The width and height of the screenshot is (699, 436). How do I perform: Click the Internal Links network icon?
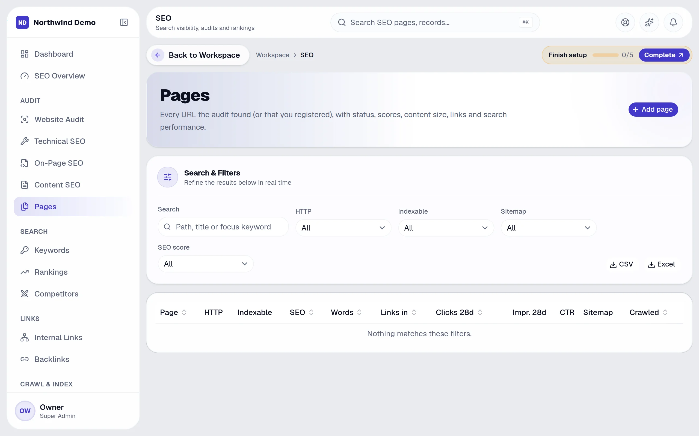pos(25,337)
